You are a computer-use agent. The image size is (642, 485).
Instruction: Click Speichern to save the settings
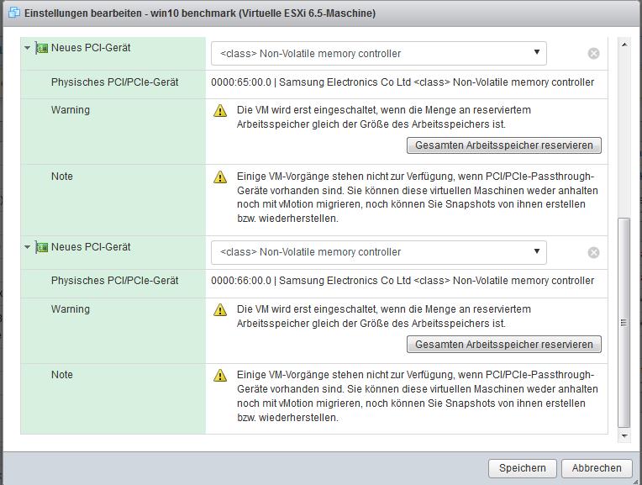(522, 468)
